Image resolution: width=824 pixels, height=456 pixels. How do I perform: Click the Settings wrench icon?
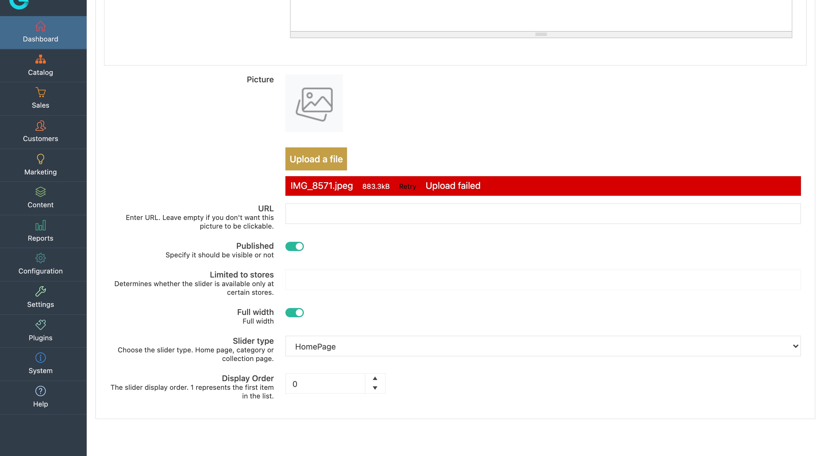[x=40, y=291]
